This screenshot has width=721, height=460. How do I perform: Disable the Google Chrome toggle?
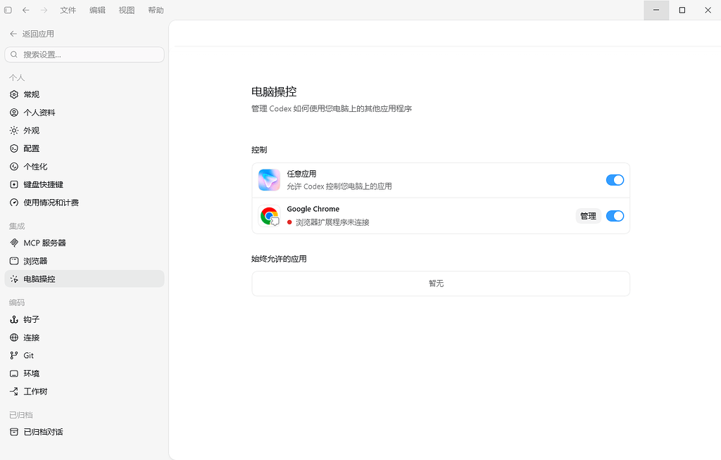tap(615, 216)
